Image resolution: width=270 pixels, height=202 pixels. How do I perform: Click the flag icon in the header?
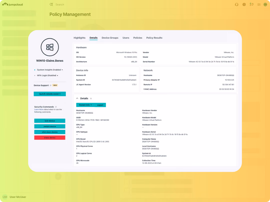click(251, 4)
